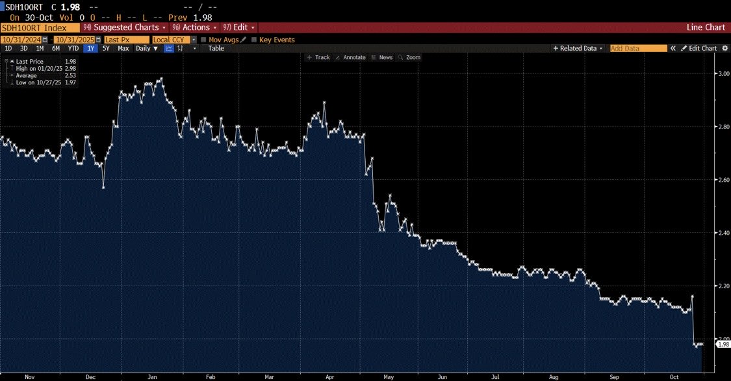The width and height of the screenshot is (731, 381).
Task: Enable Mov Avgs checkbox
Action: point(203,40)
